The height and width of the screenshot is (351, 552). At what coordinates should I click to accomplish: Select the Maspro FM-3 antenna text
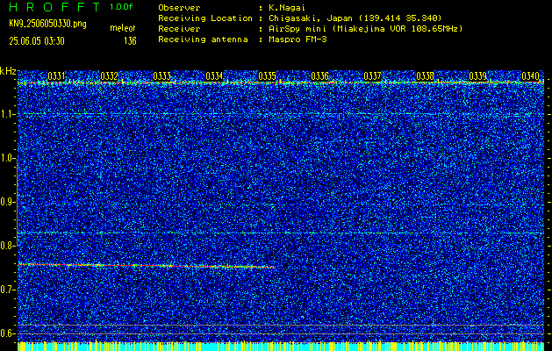tap(298, 39)
